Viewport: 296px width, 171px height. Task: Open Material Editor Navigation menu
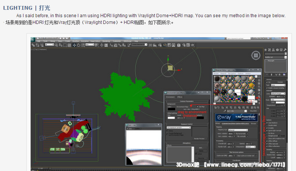232,73
